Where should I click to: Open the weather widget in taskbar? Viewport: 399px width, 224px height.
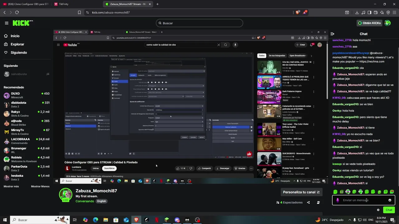click(x=329, y=220)
